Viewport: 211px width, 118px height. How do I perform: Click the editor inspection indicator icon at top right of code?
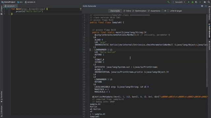coord(80,9)
